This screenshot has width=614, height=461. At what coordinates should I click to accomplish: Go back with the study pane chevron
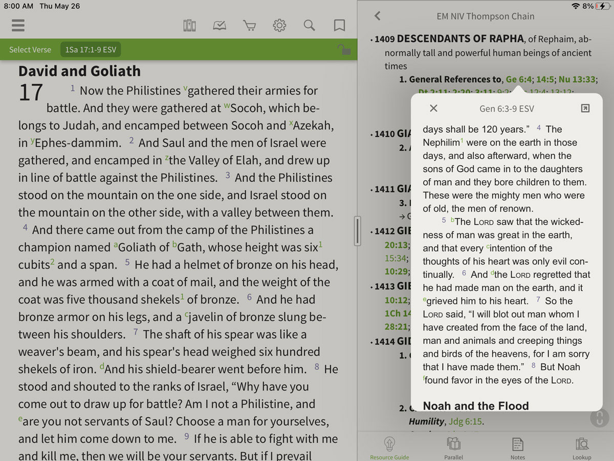pos(378,16)
